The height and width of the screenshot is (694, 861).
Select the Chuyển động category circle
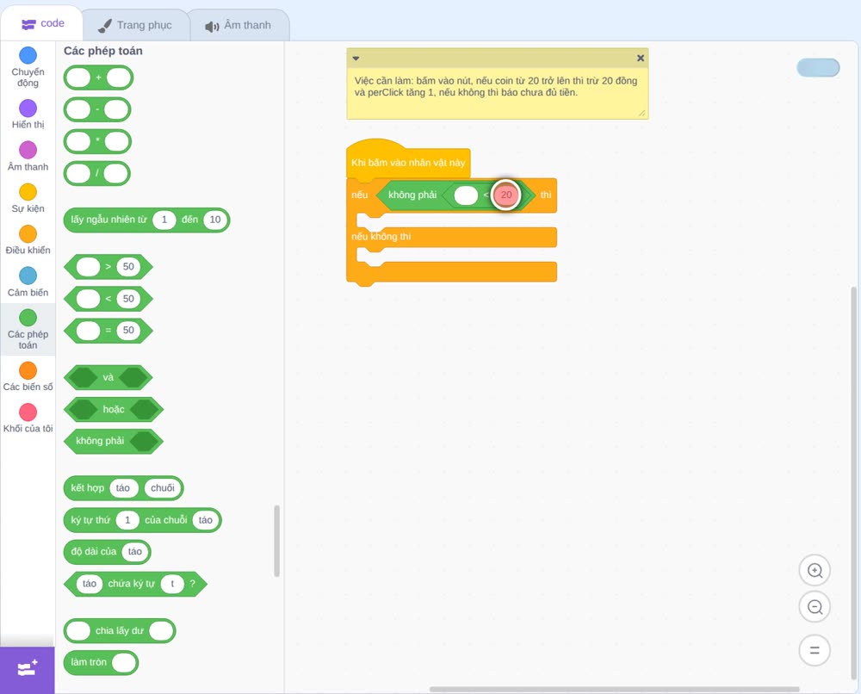pyautogui.click(x=28, y=55)
